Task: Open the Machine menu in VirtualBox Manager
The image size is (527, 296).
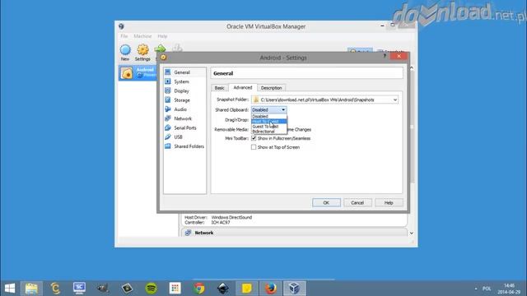Action: point(142,36)
